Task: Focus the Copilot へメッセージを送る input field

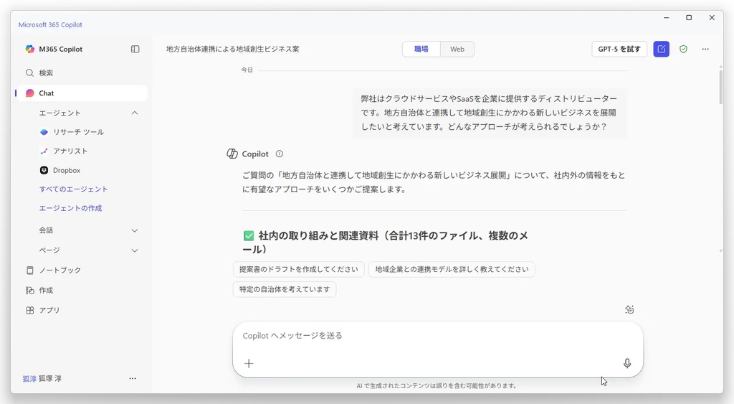Action: [438, 336]
